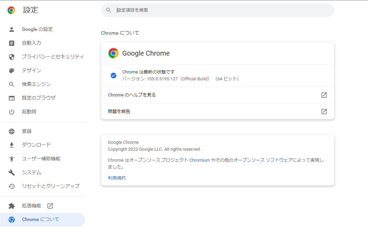368x242 pixels.
Task: Click the clipboard icon for 自動入力
Action: tap(12, 43)
